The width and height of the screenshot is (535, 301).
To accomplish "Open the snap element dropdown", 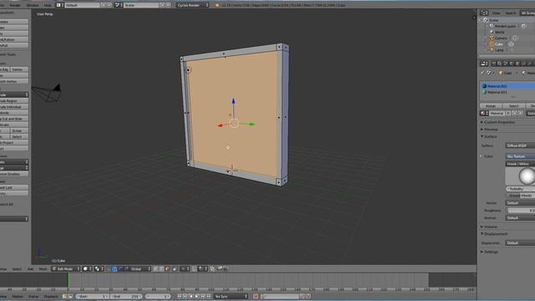I will coord(203,269).
